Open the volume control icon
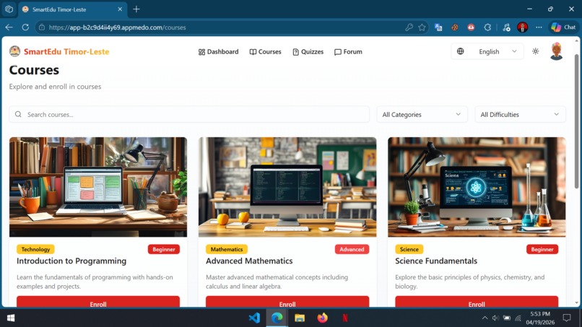The height and width of the screenshot is (327, 582). [495, 318]
